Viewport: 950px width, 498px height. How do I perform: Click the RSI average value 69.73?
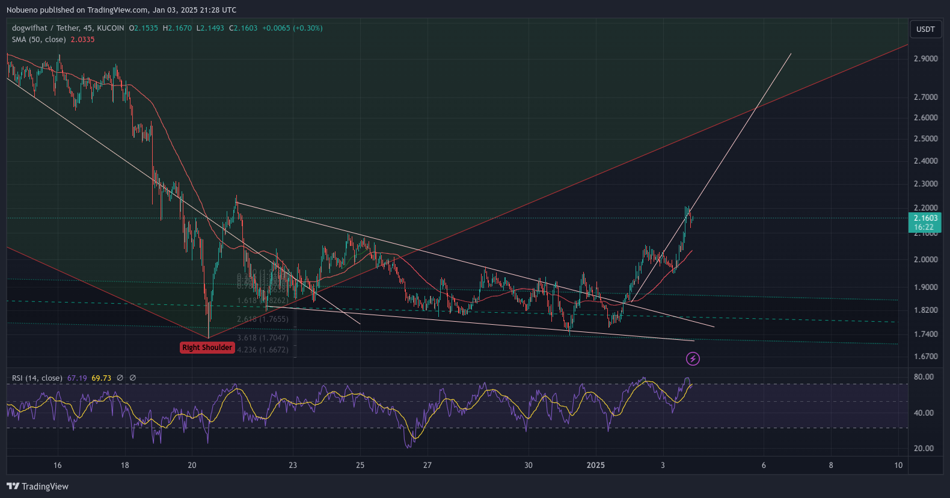[x=101, y=378]
